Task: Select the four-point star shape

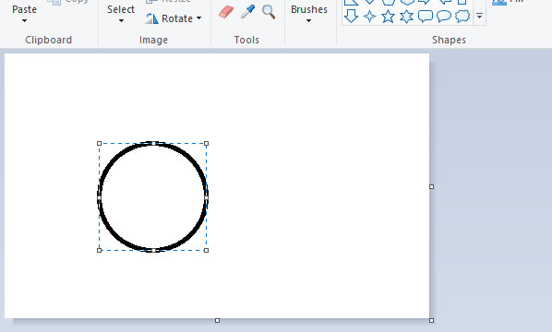Action: pyautogui.click(x=369, y=17)
